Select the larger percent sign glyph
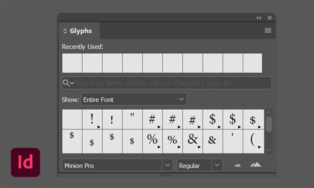 153,141
